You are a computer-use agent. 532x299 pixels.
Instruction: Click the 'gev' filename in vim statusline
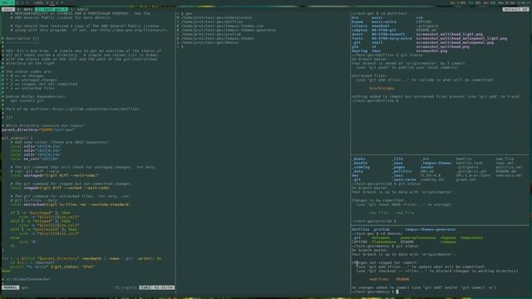click(x=25, y=287)
